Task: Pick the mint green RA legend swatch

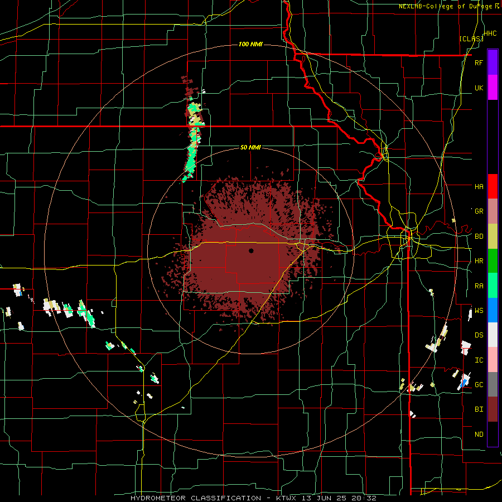Action: tap(493, 286)
